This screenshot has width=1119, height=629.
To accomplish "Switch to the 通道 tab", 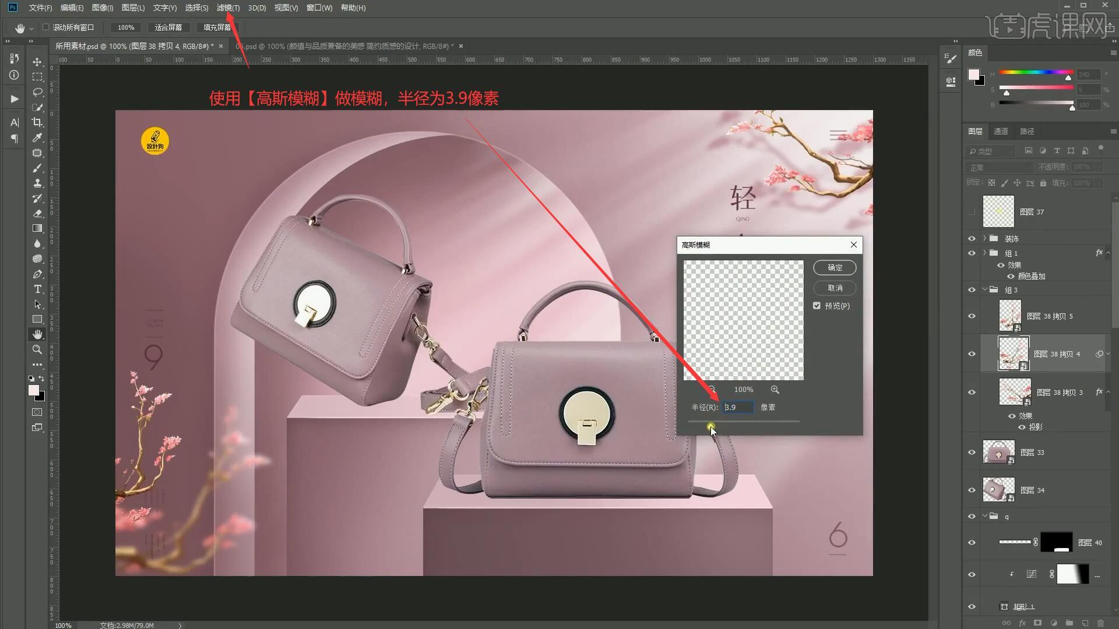I will pyautogui.click(x=1001, y=131).
